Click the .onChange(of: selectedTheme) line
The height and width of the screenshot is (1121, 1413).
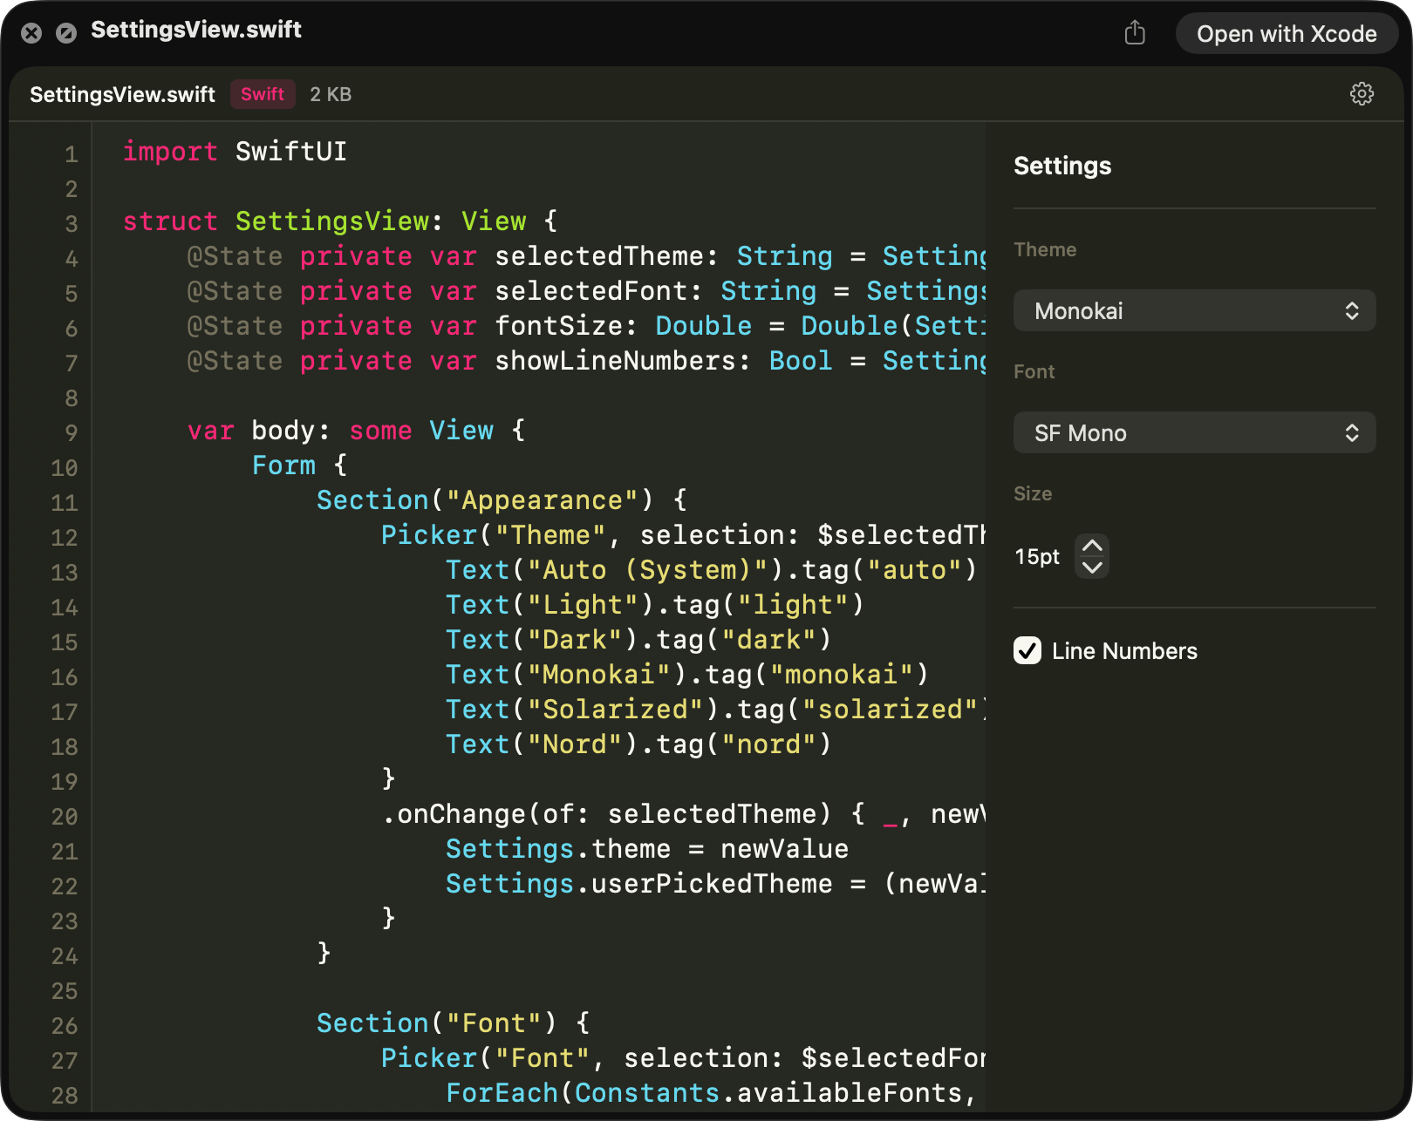tap(683, 814)
